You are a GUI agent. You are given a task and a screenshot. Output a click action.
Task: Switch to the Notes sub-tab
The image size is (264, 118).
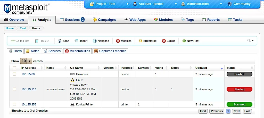pyautogui.click(x=33, y=51)
